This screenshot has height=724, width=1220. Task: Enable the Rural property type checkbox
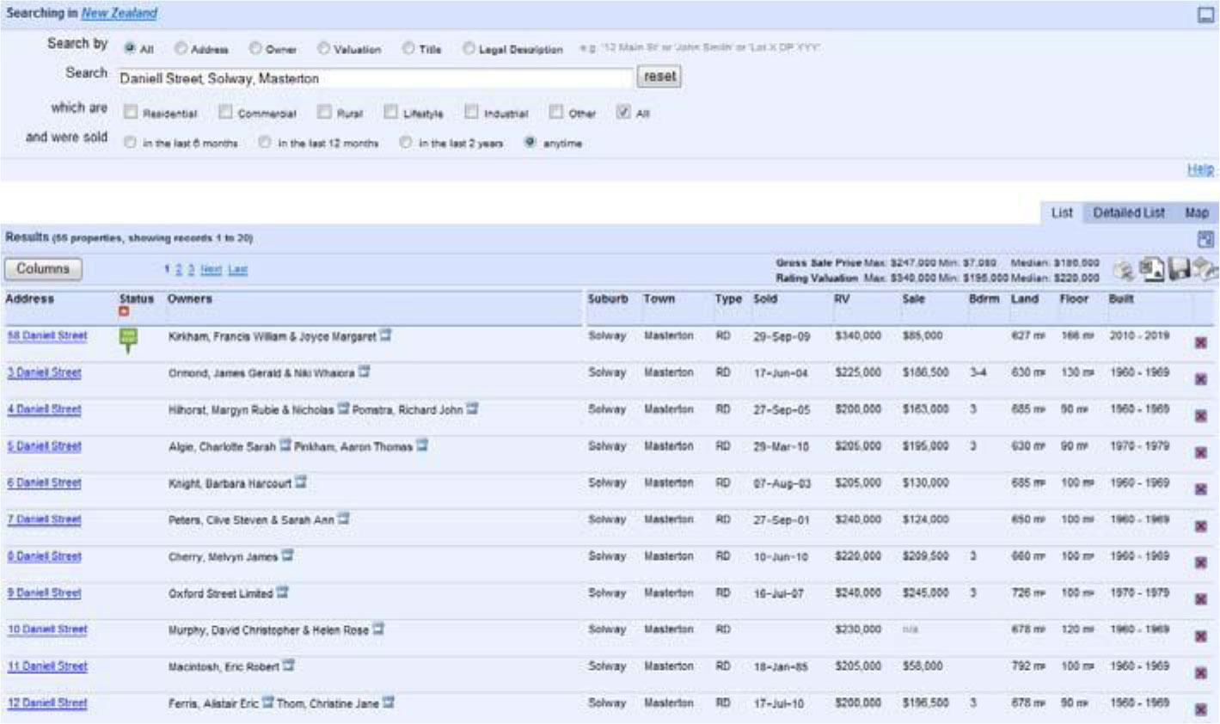pyautogui.click(x=324, y=112)
